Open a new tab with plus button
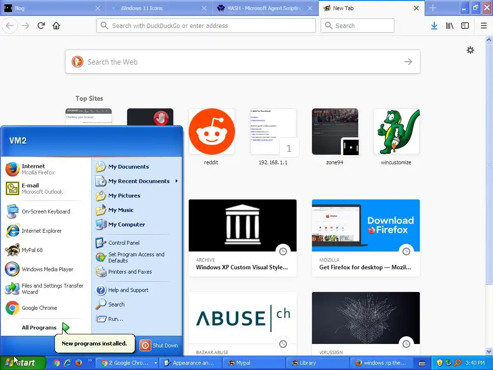 (433, 8)
